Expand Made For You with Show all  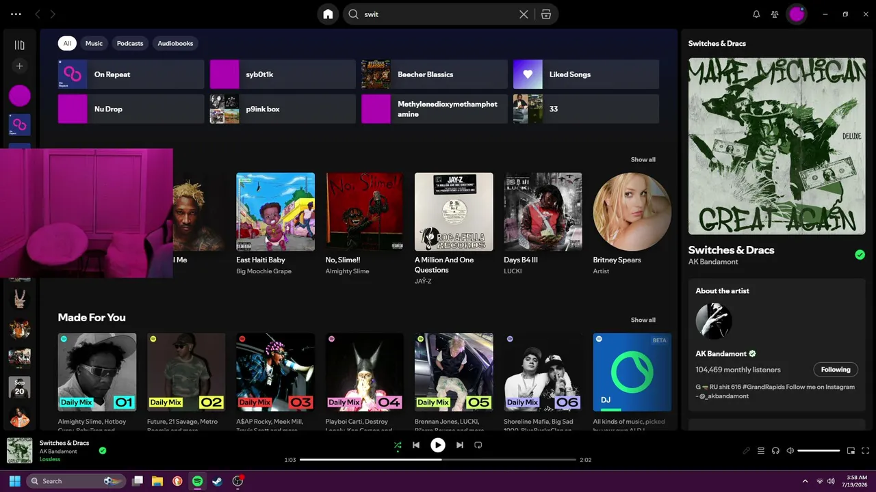(643, 320)
